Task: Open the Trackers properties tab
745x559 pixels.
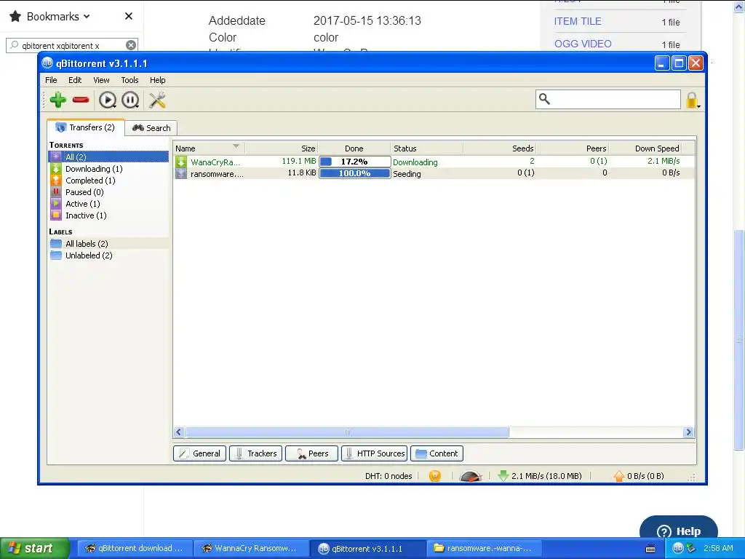Action: click(x=255, y=453)
